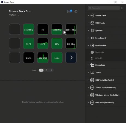Select the 1410 MHz key
126x123 pixels.
pyautogui.click(x=29, y=29)
